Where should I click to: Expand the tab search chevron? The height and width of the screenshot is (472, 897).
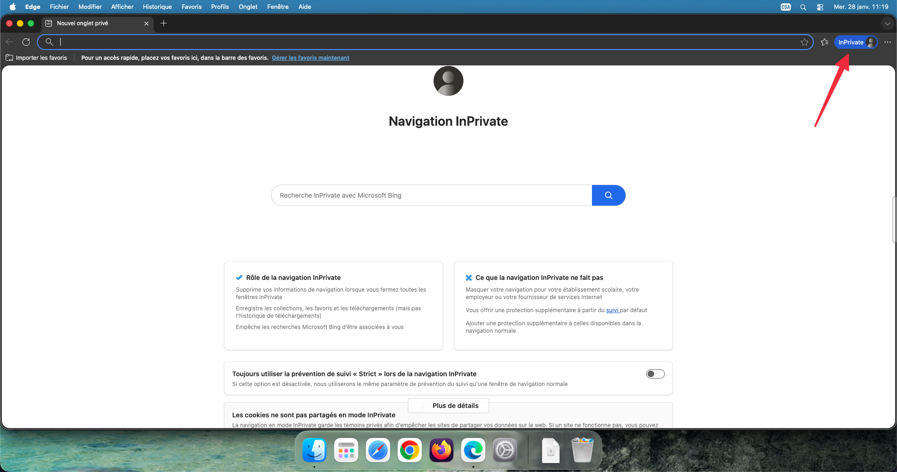click(887, 23)
